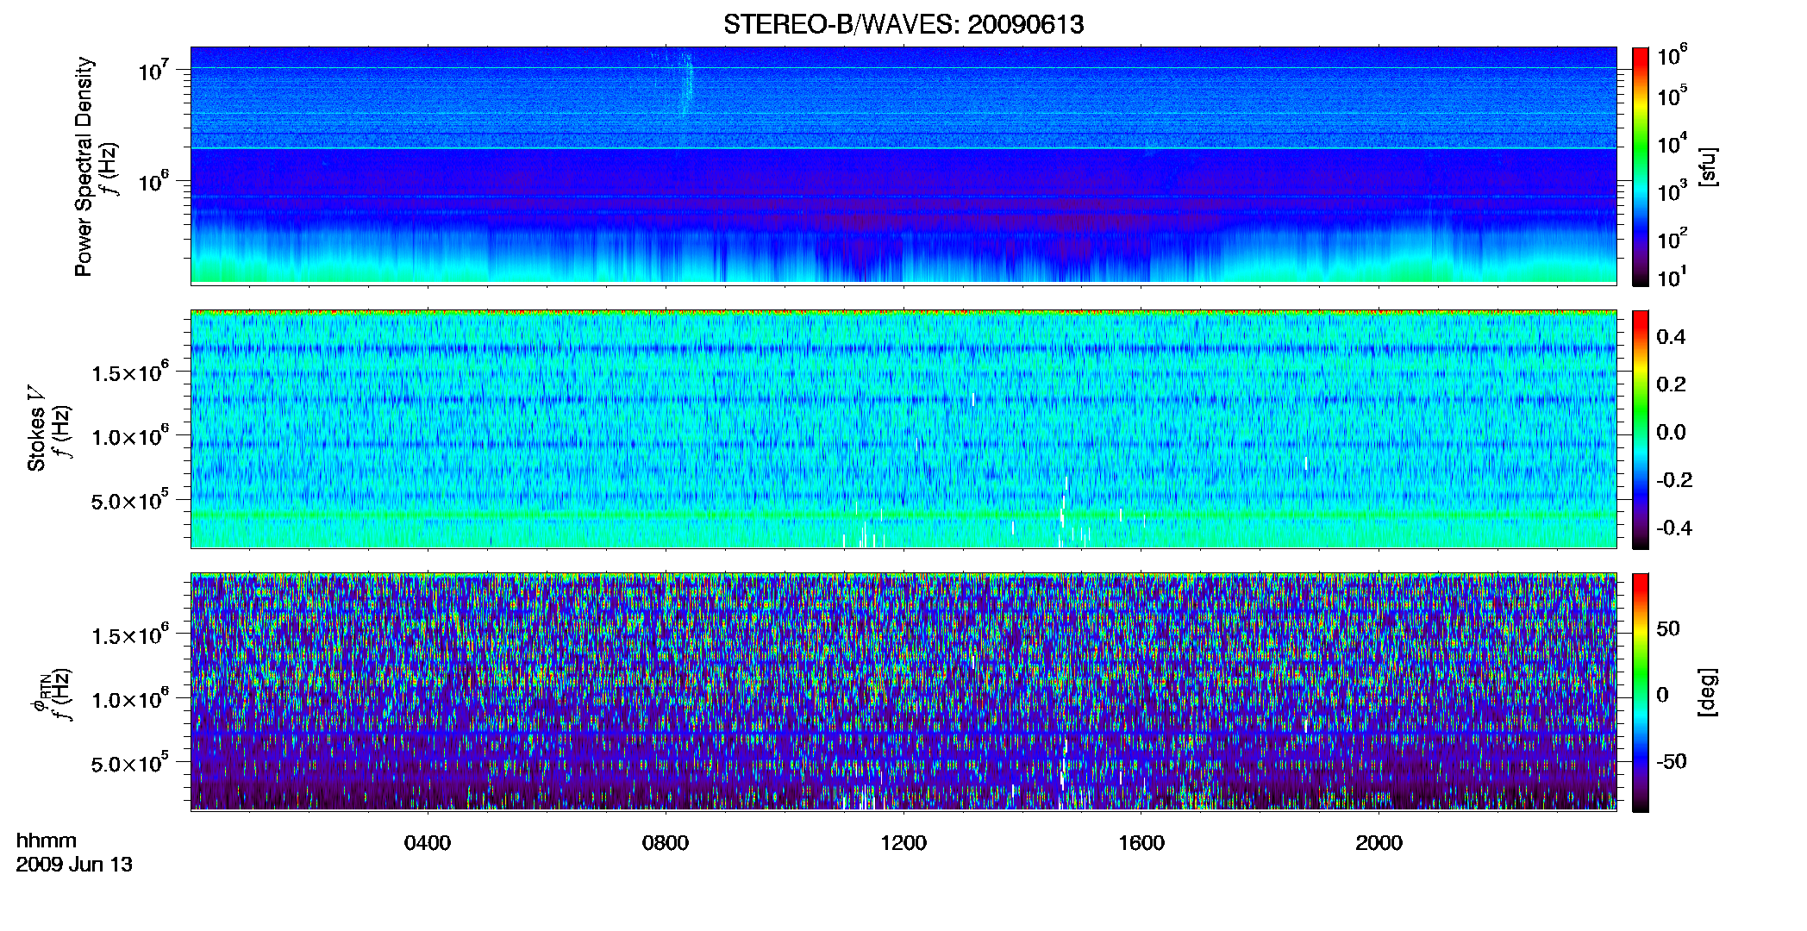Click the phi RTN degree colorbar
Viewport: 1807px width, 931px height.
tap(1641, 692)
